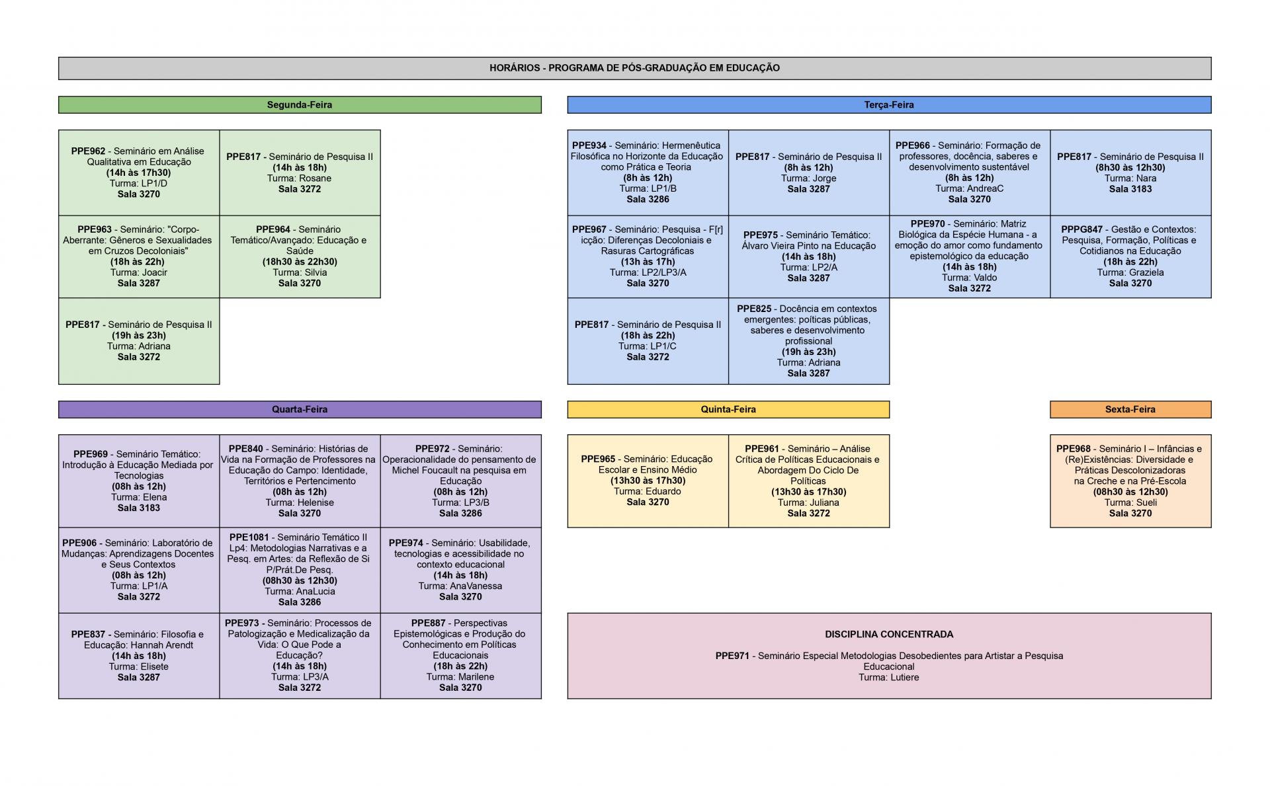Click the Sexta-Feira orange header
Image resolution: width=1270 pixels, height=786 pixels.
(1130, 409)
